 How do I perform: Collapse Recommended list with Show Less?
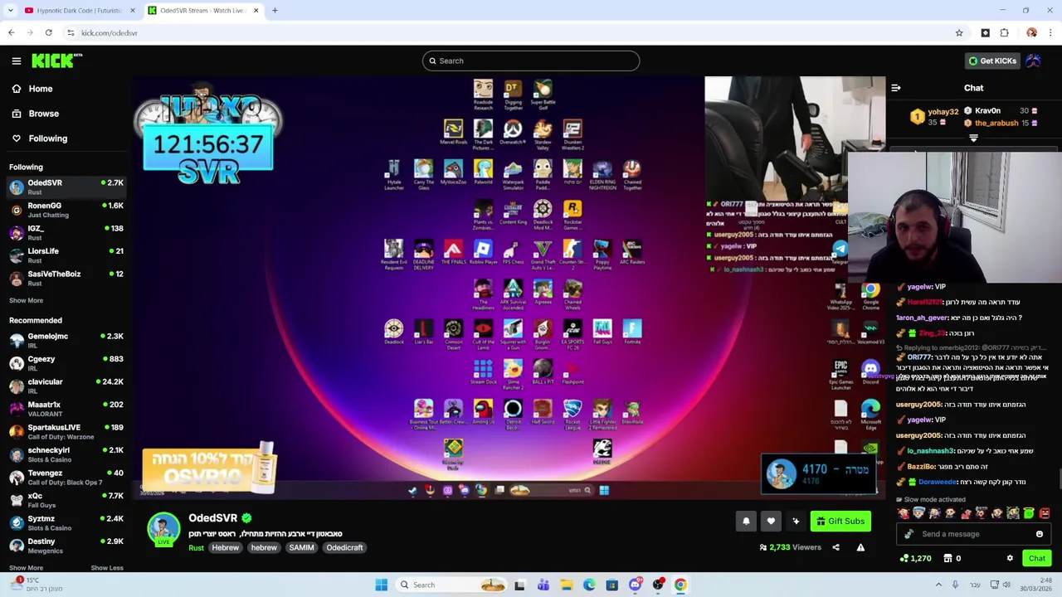[107, 568]
